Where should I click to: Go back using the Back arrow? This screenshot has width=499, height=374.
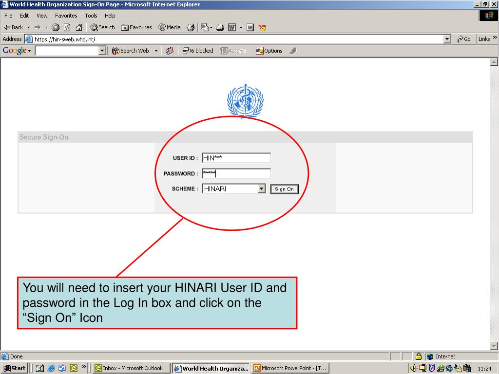[13, 27]
